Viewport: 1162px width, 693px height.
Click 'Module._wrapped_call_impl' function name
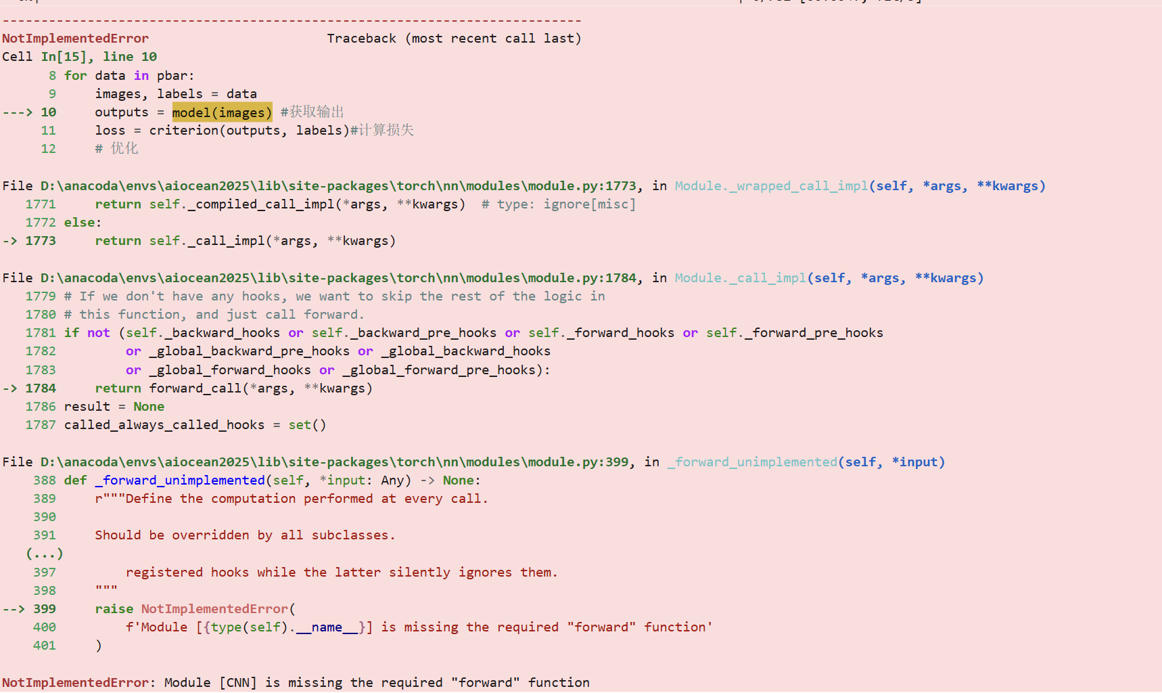click(771, 186)
